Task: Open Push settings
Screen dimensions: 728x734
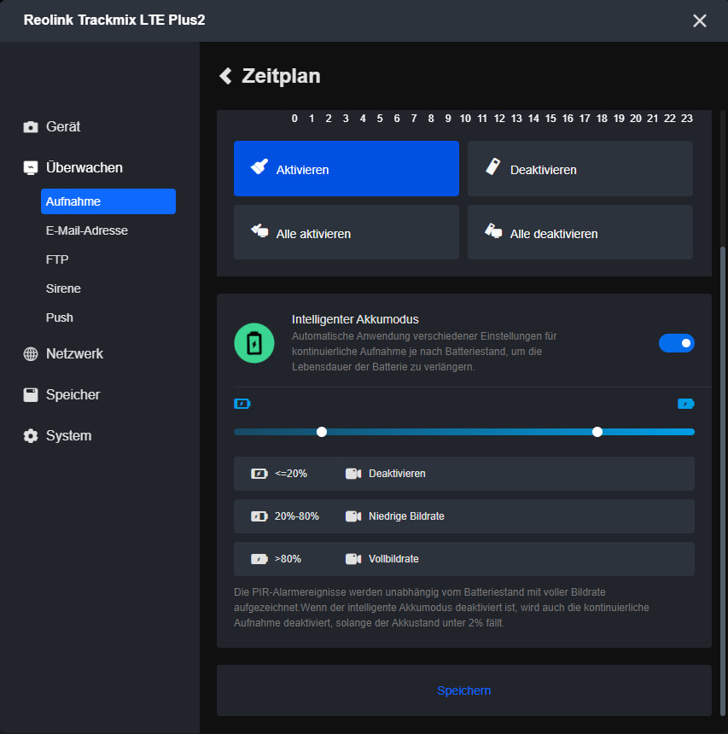Action: 60,317
